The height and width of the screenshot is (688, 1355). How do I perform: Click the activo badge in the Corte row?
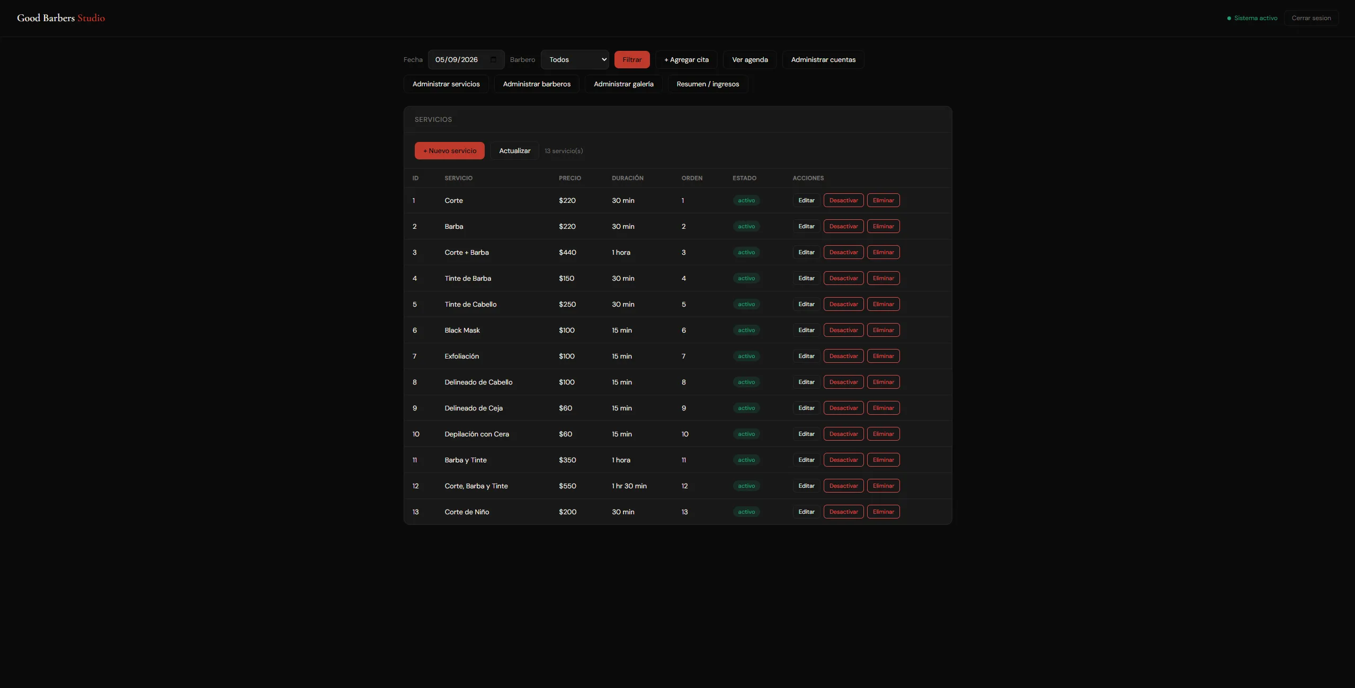[746, 200]
